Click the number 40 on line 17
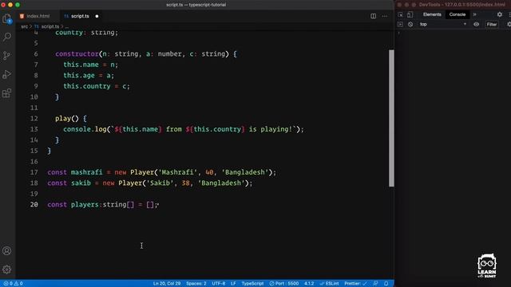The image size is (511, 287). (209, 172)
